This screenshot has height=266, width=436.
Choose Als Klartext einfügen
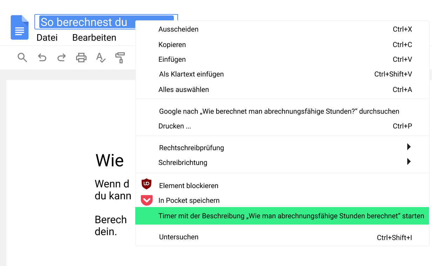click(x=191, y=74)
